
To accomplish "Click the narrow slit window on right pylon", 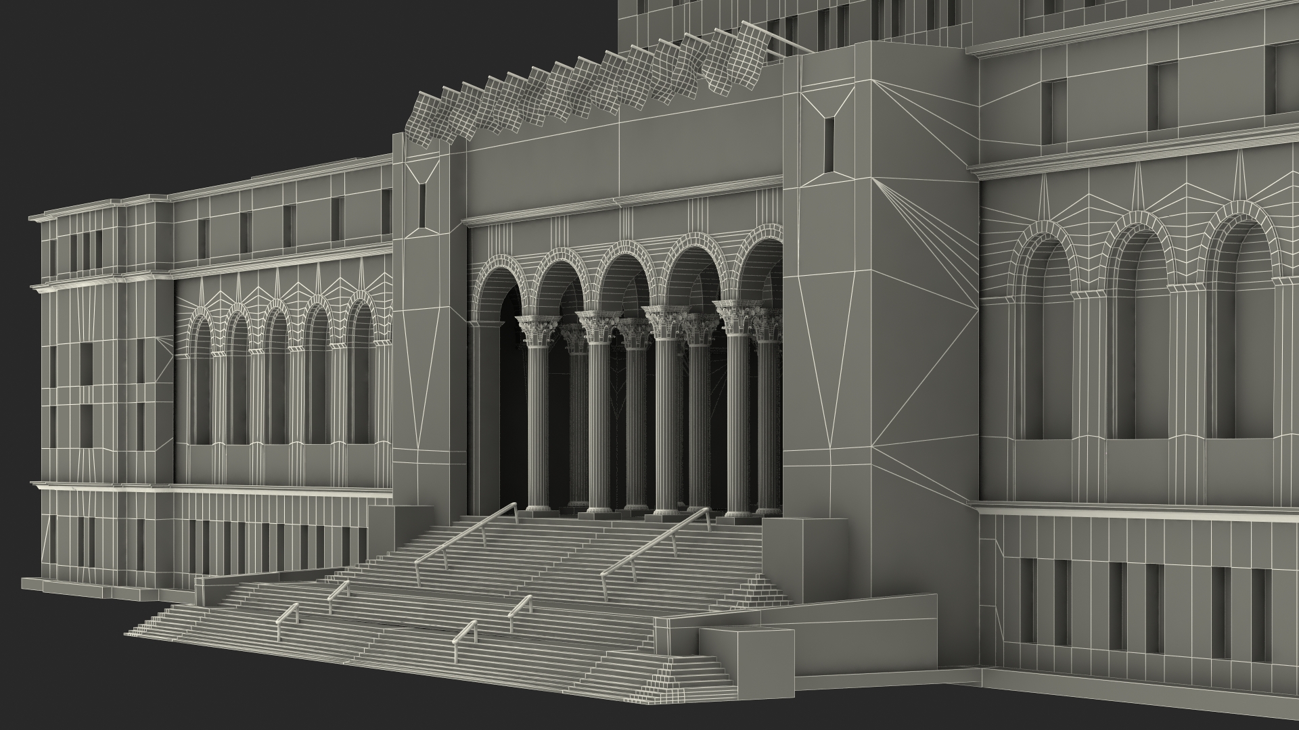I will tap(829, 145).
